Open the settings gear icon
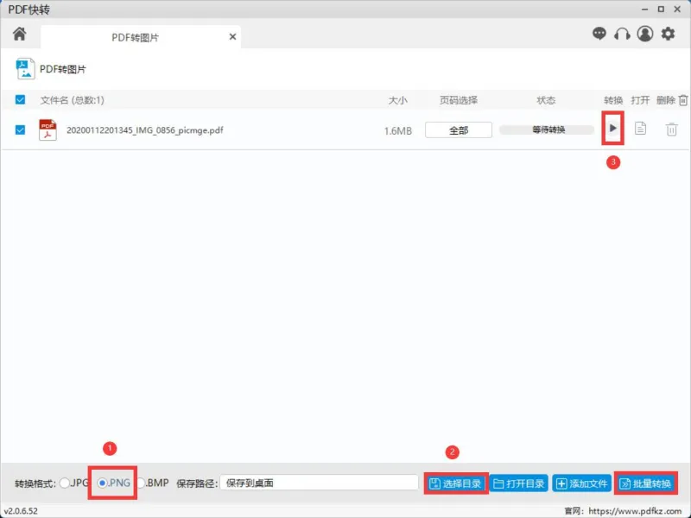The height and width of the screenshot is (518, 691). click(x=668, y=34)
